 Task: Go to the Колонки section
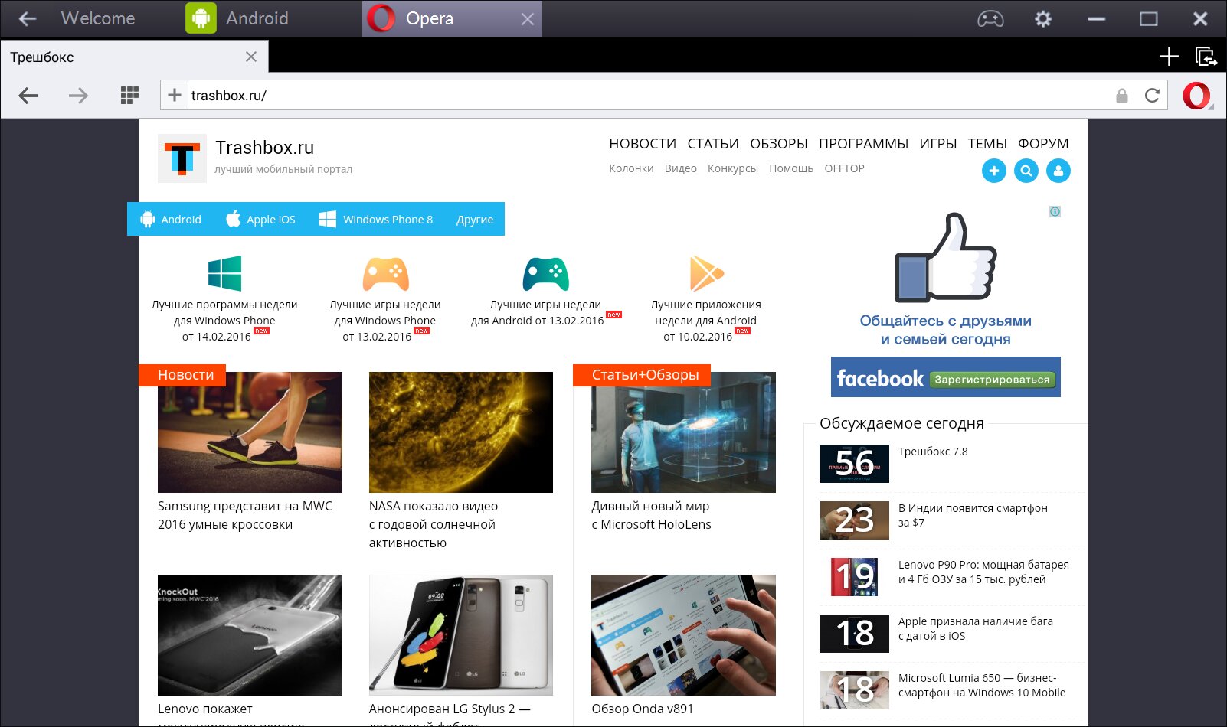(631, 168)
